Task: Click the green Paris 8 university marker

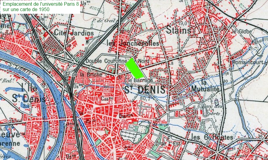Action: click(x=135, y=68)
